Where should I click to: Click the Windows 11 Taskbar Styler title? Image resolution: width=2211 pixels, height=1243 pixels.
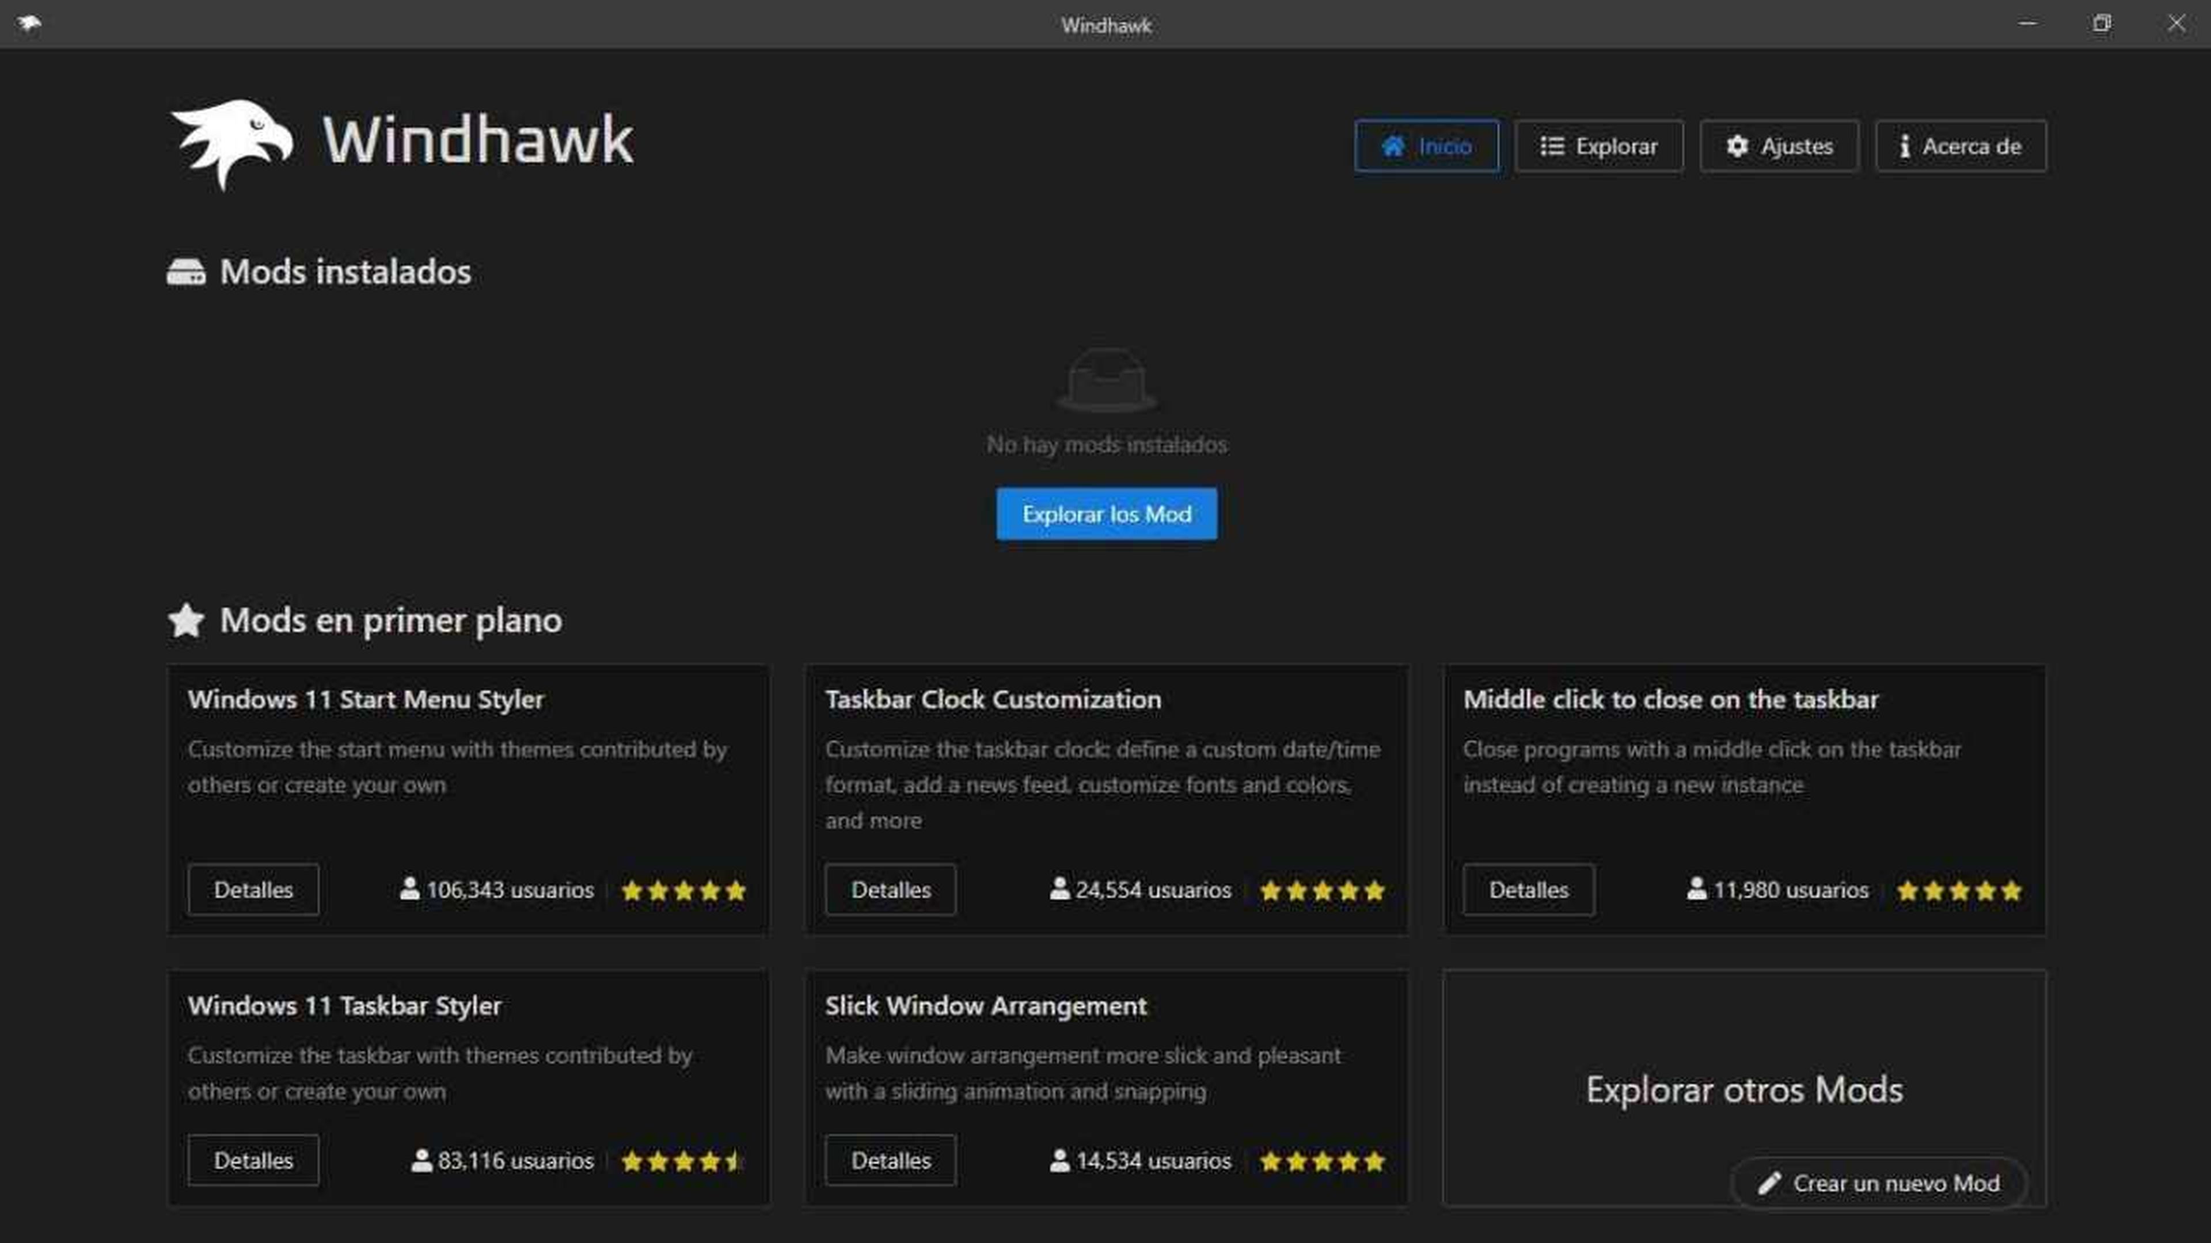click(x=344, y=1006)
